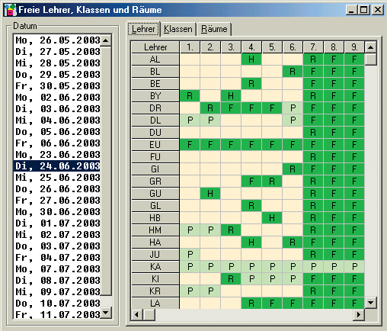Click the P cell for DL period 1
The width and height of the screenshot is (387, 331).
click(190, 121)
